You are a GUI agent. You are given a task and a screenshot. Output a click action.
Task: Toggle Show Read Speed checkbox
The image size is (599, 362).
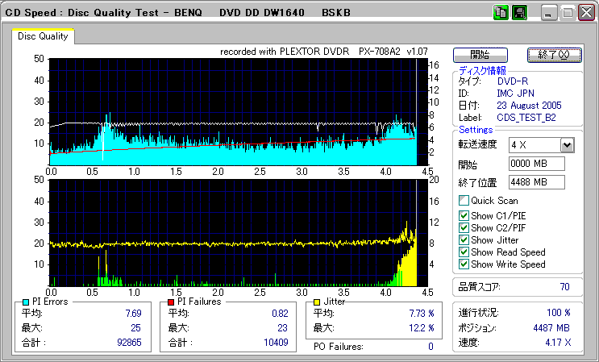pyautogui.click(x=463, y=252)
